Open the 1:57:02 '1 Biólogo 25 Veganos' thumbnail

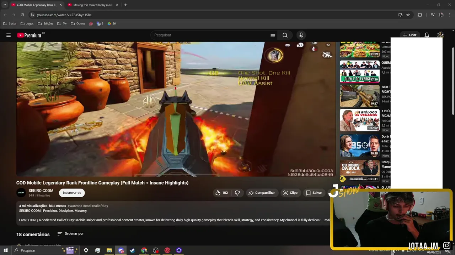pos(359,120)
